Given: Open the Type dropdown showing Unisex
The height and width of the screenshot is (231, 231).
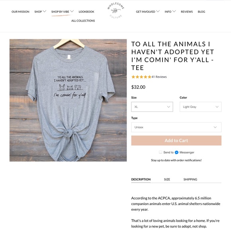Looking at the screenshot, I should click(176, 127).
